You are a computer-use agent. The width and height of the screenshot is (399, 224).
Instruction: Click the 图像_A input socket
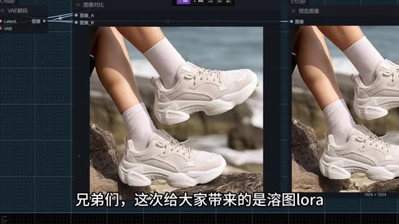click(x=76, y=15)
